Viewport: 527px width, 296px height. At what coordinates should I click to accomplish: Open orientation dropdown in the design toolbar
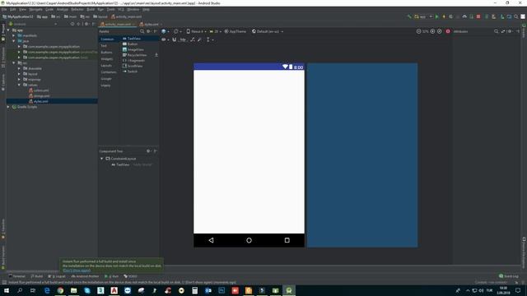[177, 31]
